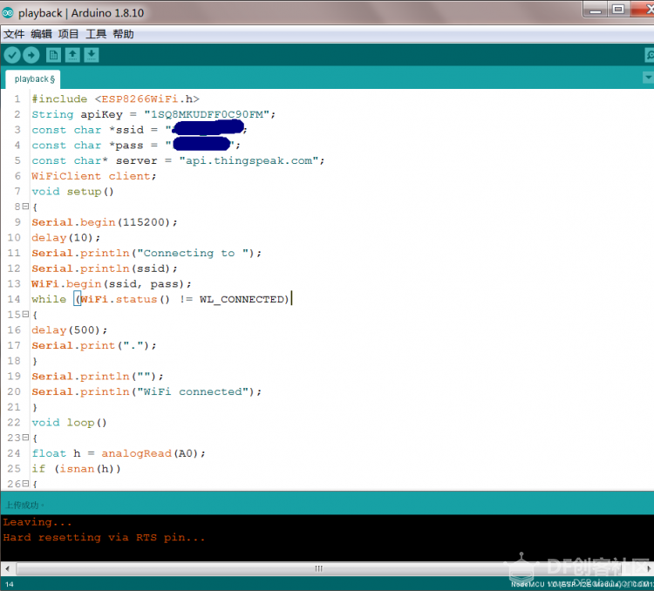Image resolution: width=654 pixels, height=591 pixels.
Task: Open the 工具 menu
Action: 96,34
